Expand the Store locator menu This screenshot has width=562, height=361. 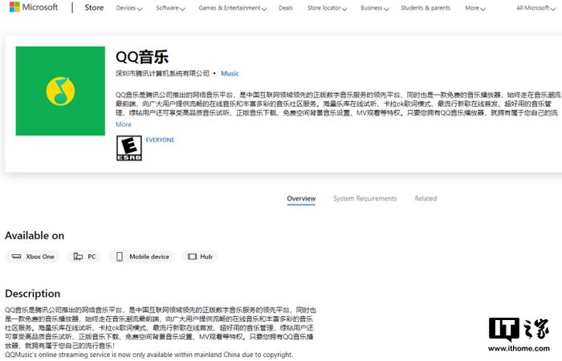[x=328, y=8]
